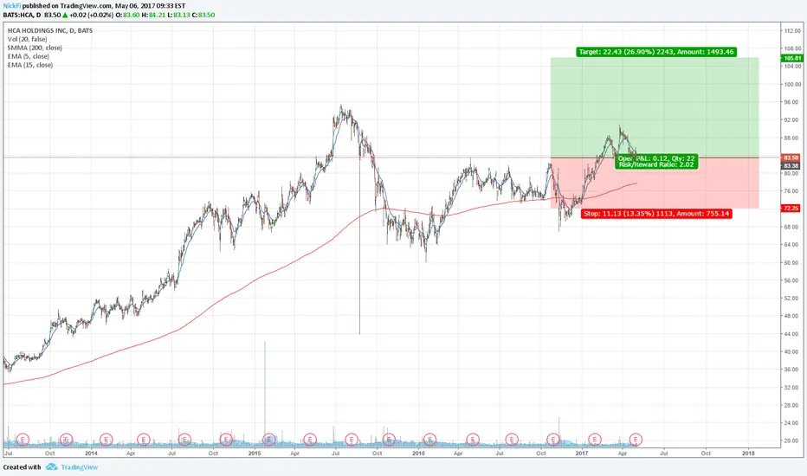The image size is (807, 476).
Task: Click the 96.00 price axis label
Action: point(791,102)
